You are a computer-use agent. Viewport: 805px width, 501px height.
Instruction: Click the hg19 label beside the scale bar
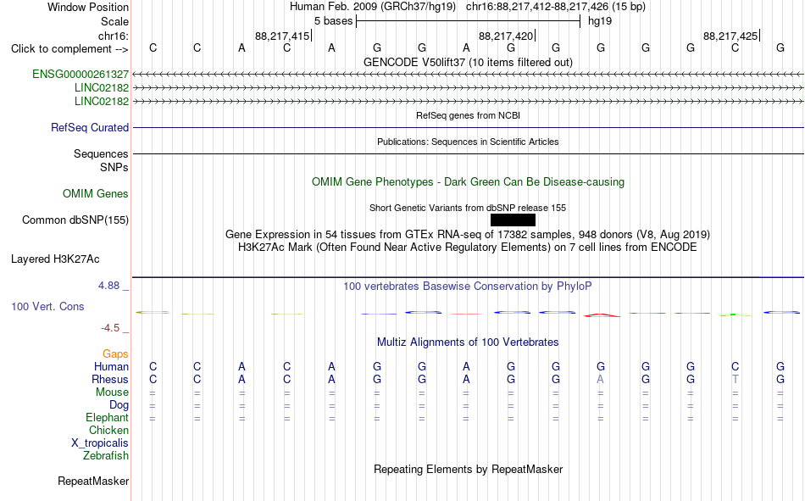tap(600, 21)
